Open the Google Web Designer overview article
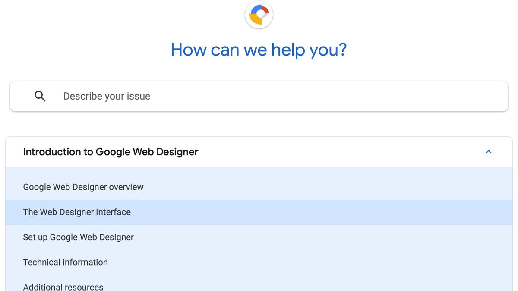 [x=83, y=187]
